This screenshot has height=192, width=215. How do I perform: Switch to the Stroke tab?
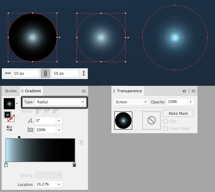pos(11,91)
